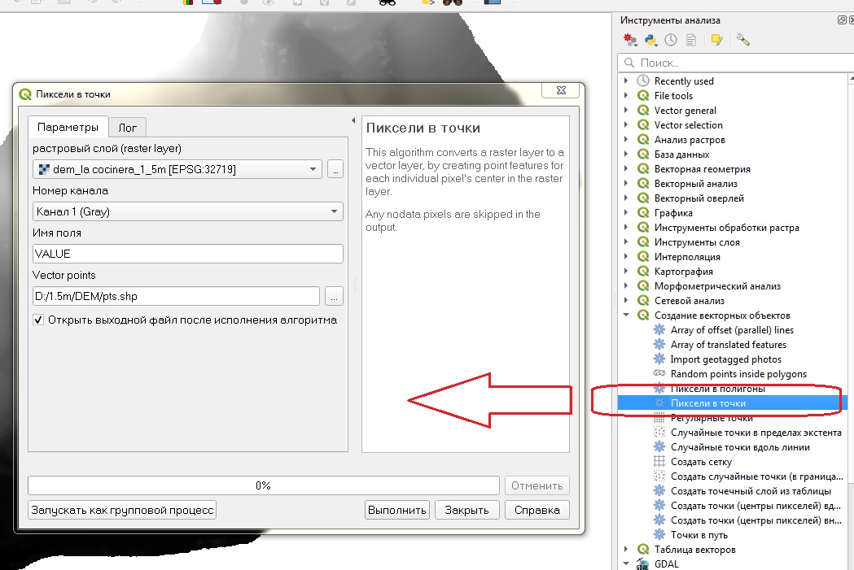Open the results viewer document icon
The image size is (854, 570).
point(690,39)
